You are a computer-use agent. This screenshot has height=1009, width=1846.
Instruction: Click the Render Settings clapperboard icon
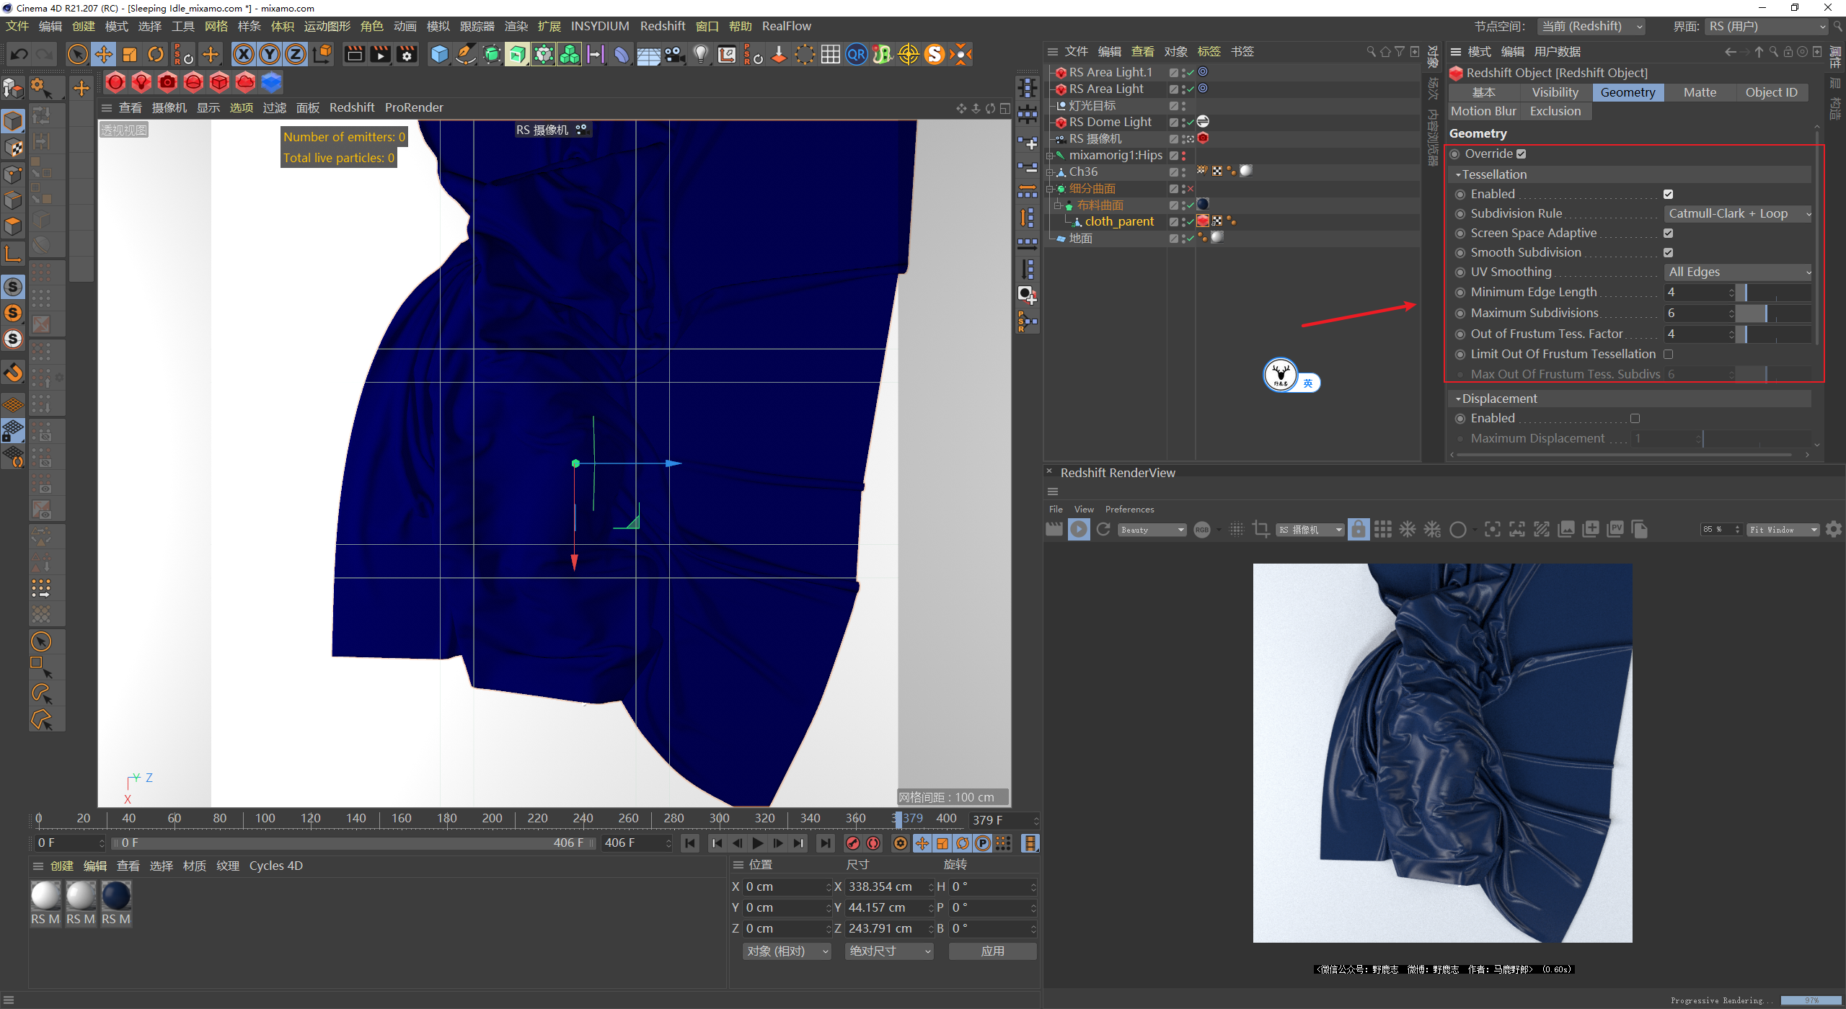click(x=407, y=54)
